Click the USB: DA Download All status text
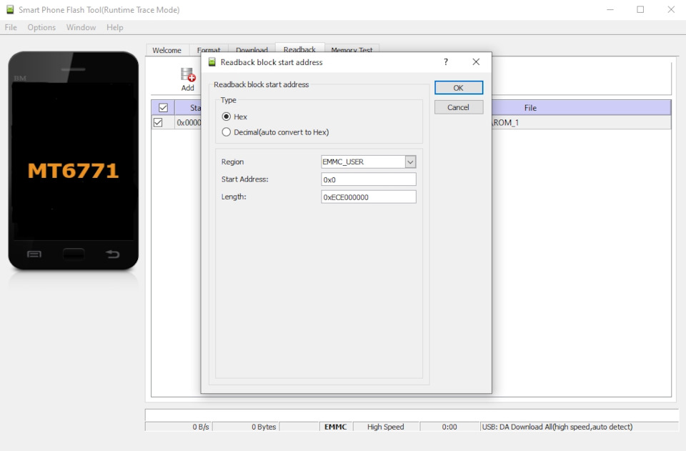Image resolution: width=686 pixels, height=451 pixels. (557, 427)
